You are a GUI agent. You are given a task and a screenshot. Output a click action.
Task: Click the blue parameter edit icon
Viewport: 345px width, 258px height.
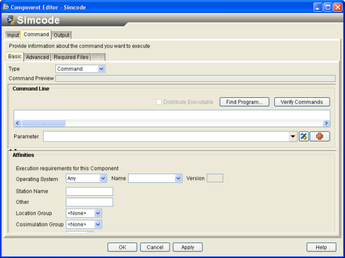304,136
